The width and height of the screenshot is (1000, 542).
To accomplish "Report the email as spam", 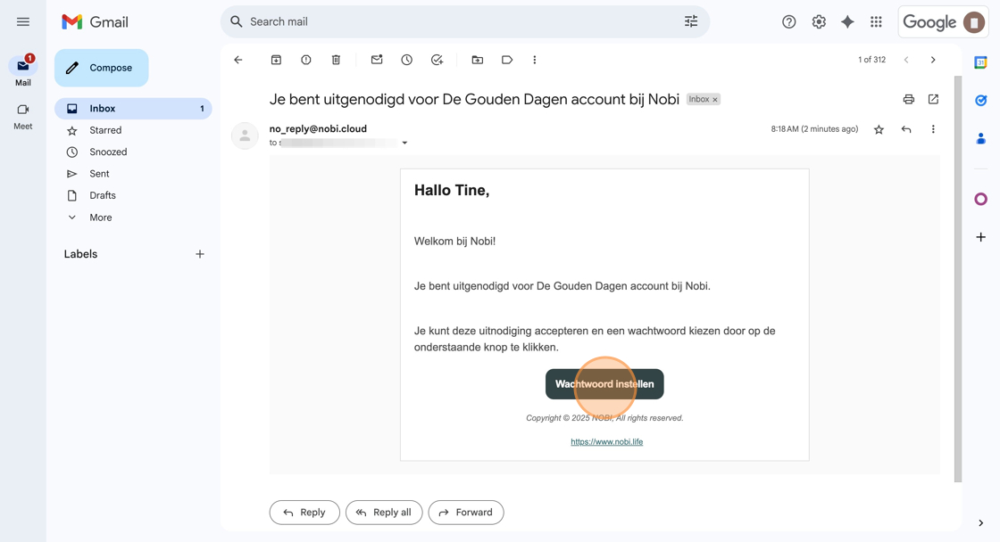I will (x=306, y=60).
